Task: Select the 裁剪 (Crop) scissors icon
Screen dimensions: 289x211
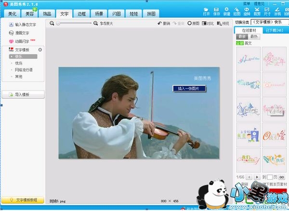Action: 257,12
